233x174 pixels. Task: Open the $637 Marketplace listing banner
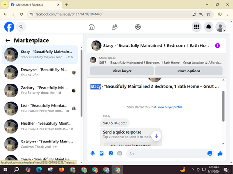(x=156, y=60)
